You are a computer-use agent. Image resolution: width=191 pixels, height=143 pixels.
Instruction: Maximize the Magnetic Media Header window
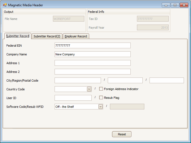(x=175, y=5)
